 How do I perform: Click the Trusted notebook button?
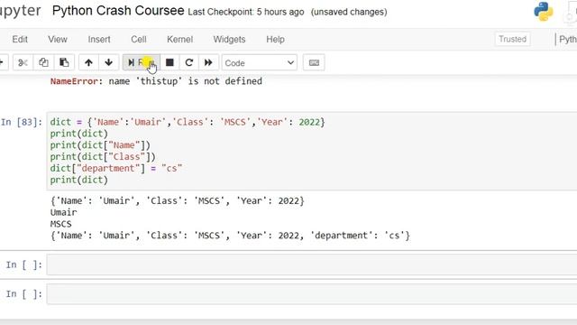point(513,39)
